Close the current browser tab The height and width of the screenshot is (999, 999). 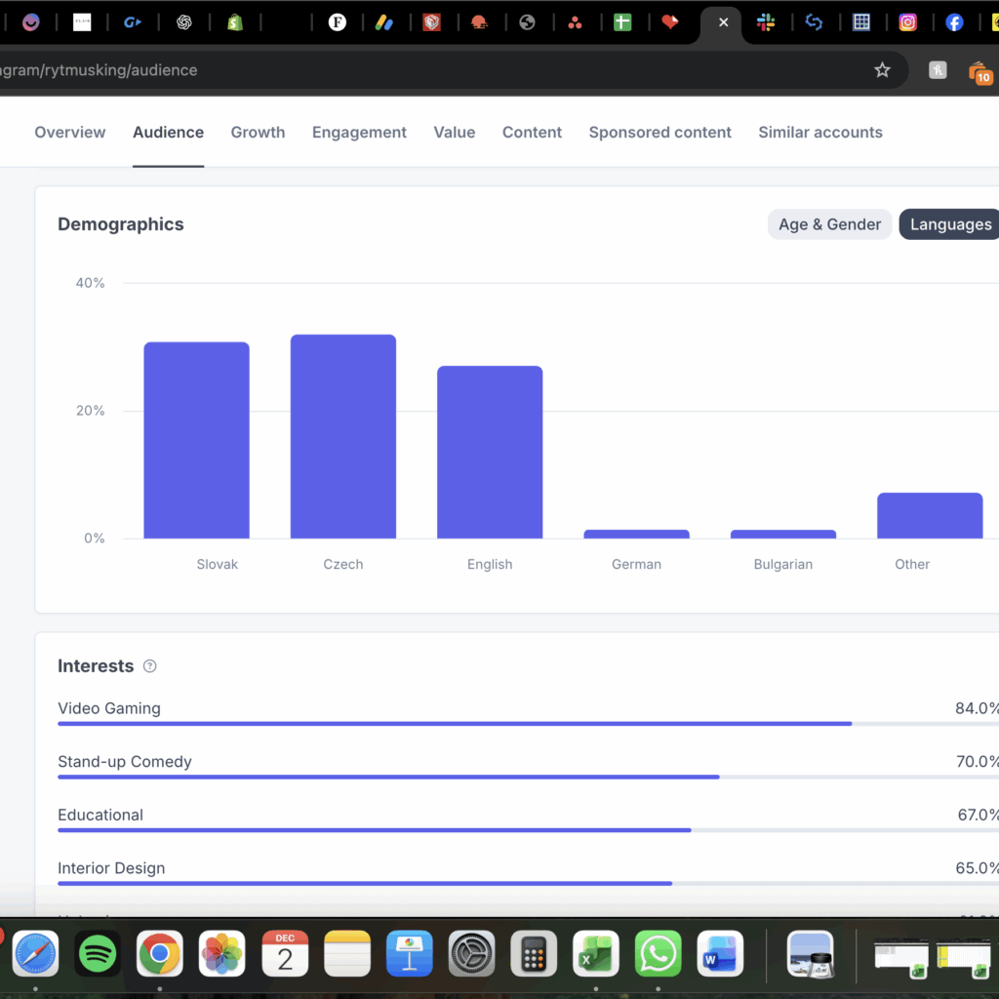(723, 22)
